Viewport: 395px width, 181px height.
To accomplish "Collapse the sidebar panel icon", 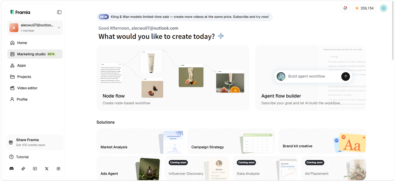I will 59,12.
